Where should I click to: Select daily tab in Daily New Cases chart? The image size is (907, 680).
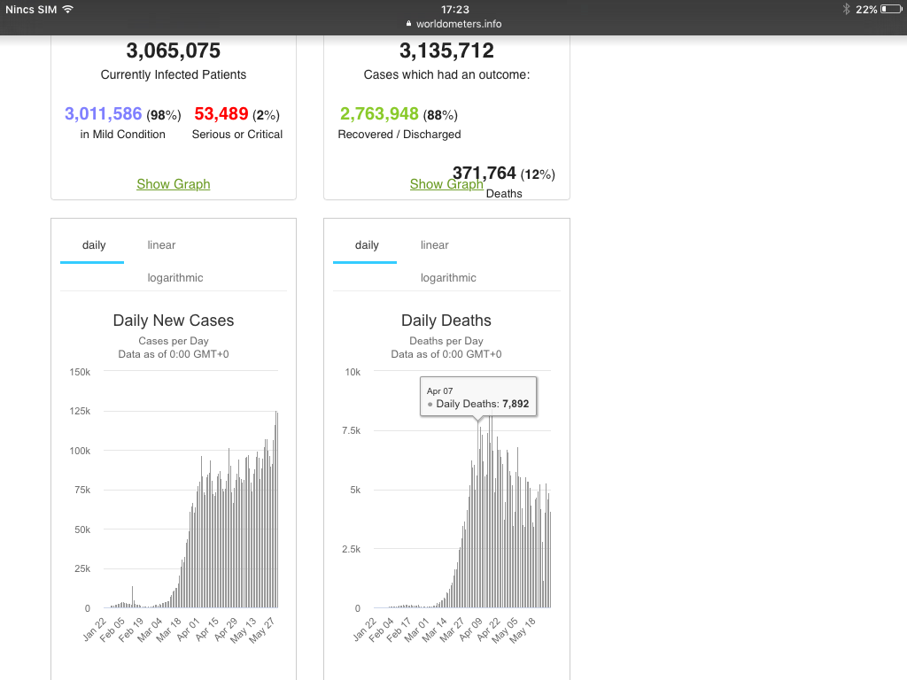pos(94,245)
